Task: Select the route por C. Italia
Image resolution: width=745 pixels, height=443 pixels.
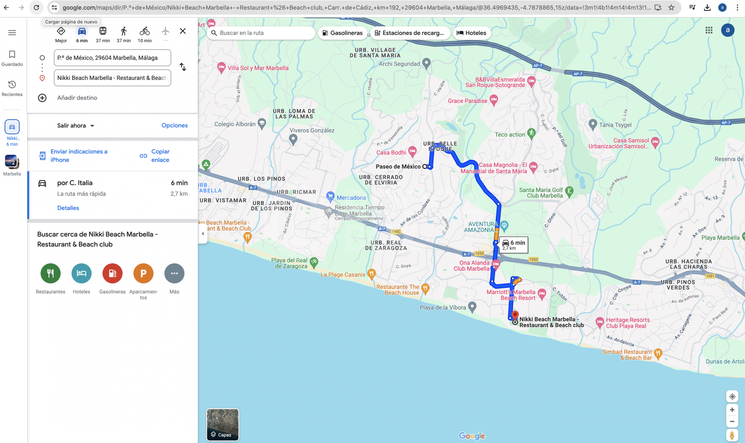Action: click(113, 195)
